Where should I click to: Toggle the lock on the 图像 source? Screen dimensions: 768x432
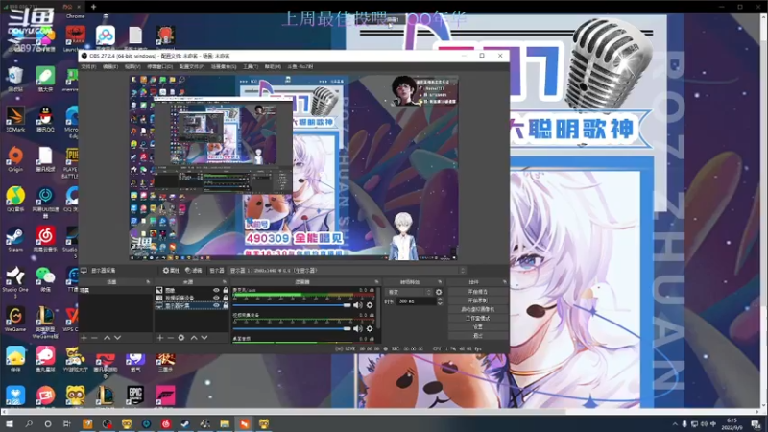(226, 291)
